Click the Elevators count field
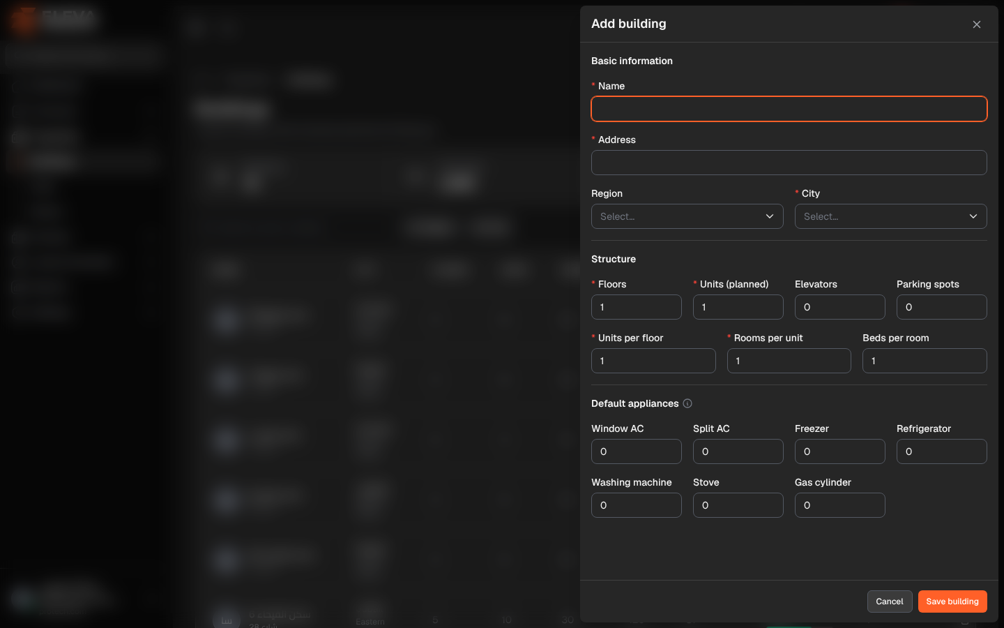Viewport: 1004px width, 628px height. tap(840, 307)
